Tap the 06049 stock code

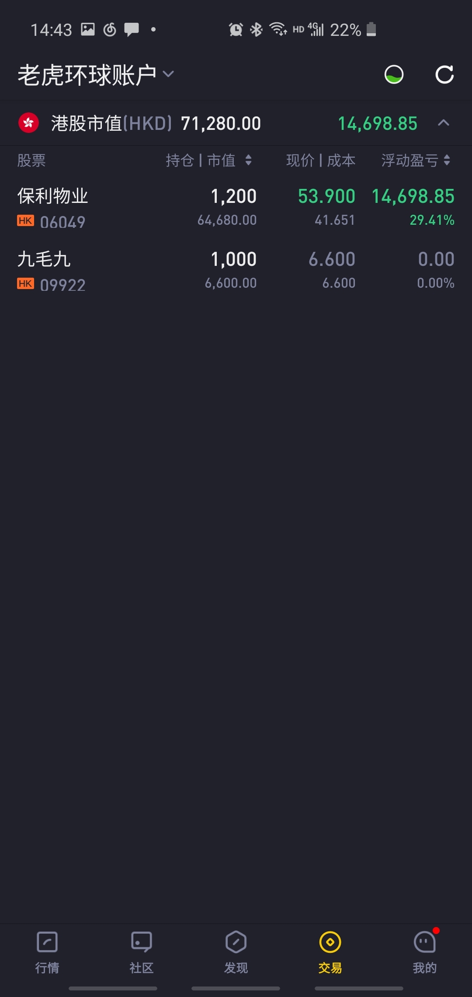click(x=62, y=222)
